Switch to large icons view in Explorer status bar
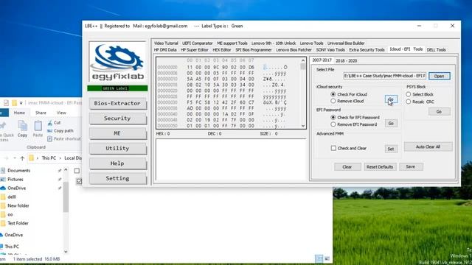 click(327, 258)
